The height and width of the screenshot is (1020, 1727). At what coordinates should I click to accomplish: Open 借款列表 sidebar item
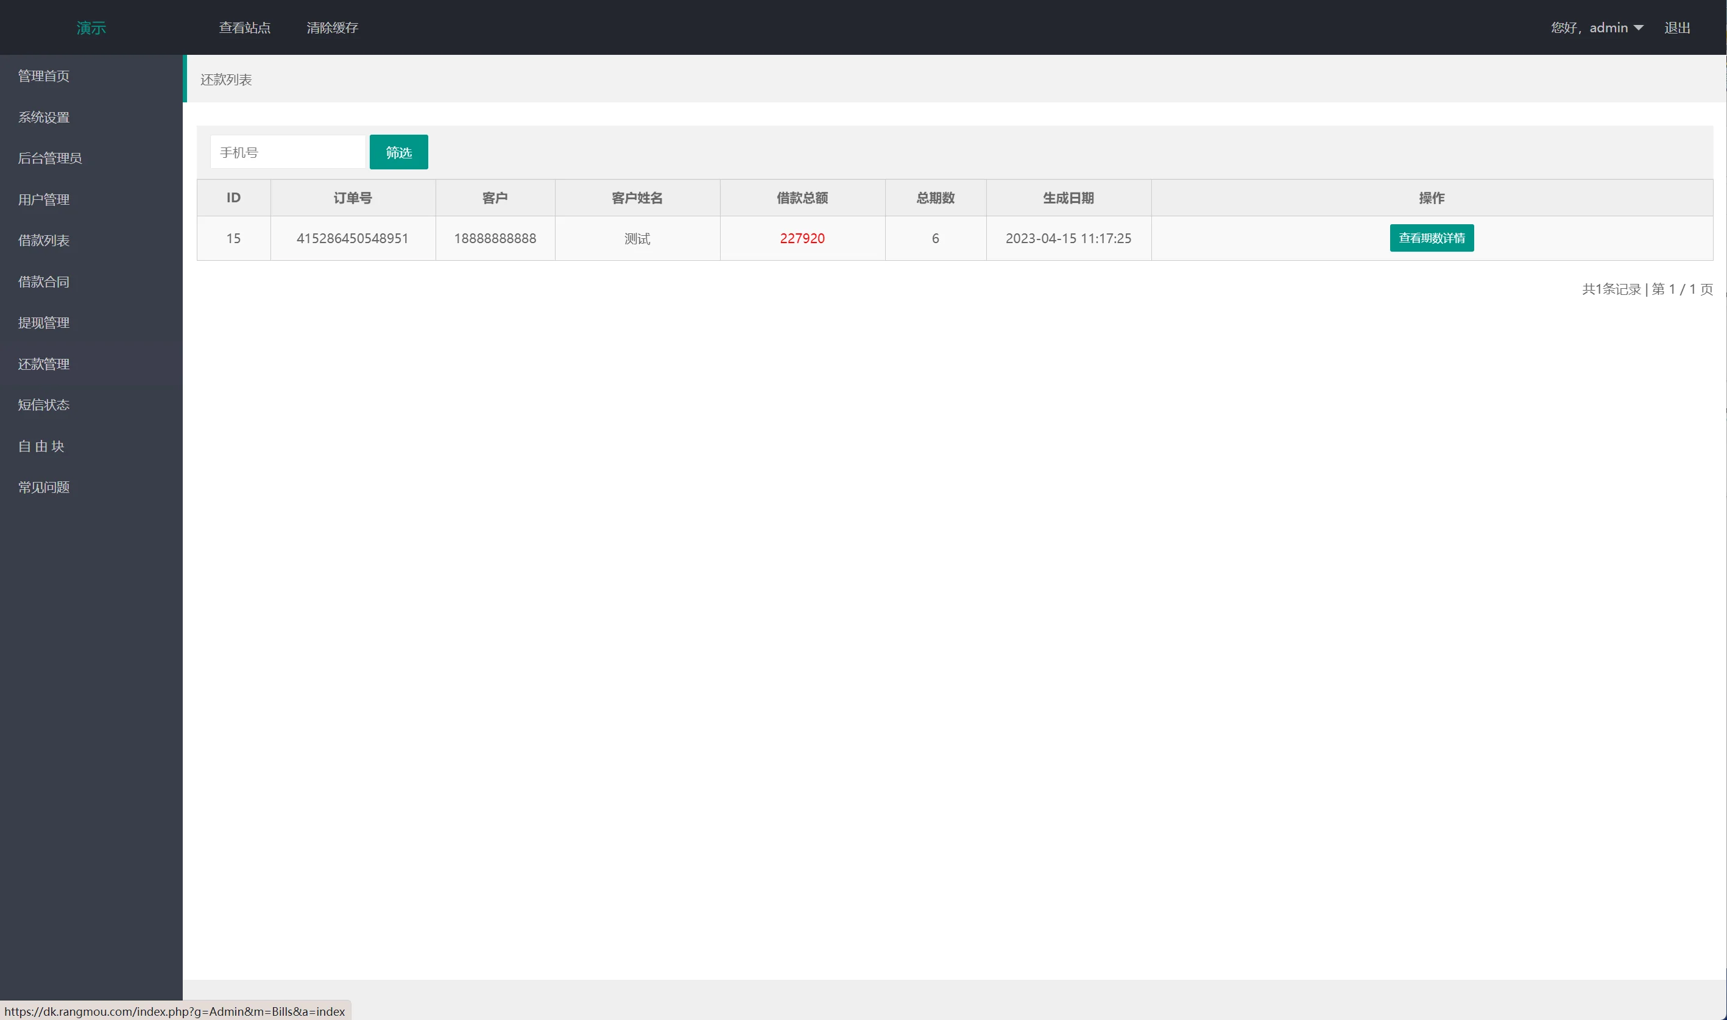click(x=44, y=241)
